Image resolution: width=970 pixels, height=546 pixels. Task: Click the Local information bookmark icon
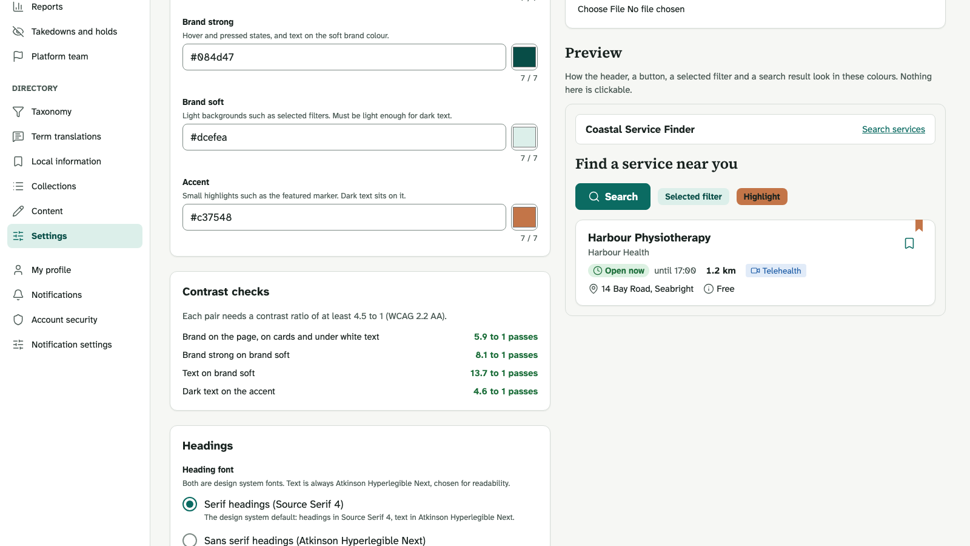click(18, 161)
